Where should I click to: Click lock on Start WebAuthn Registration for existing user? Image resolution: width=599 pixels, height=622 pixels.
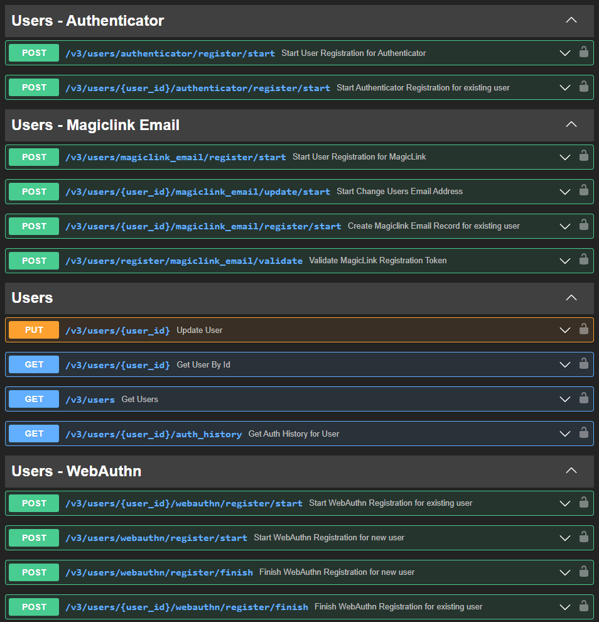583,502
